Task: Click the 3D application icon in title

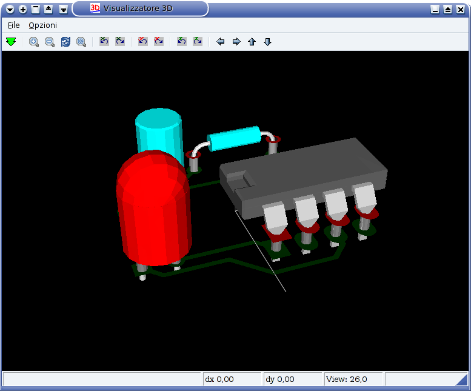Action: pos(95,8)
